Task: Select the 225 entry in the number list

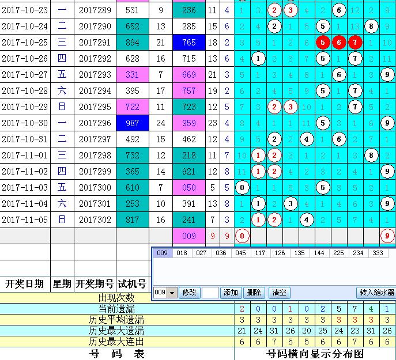Action: point(339,253)
